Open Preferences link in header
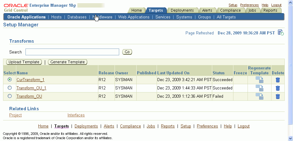Screen dimensions: 293x141 tap(249, 5)
